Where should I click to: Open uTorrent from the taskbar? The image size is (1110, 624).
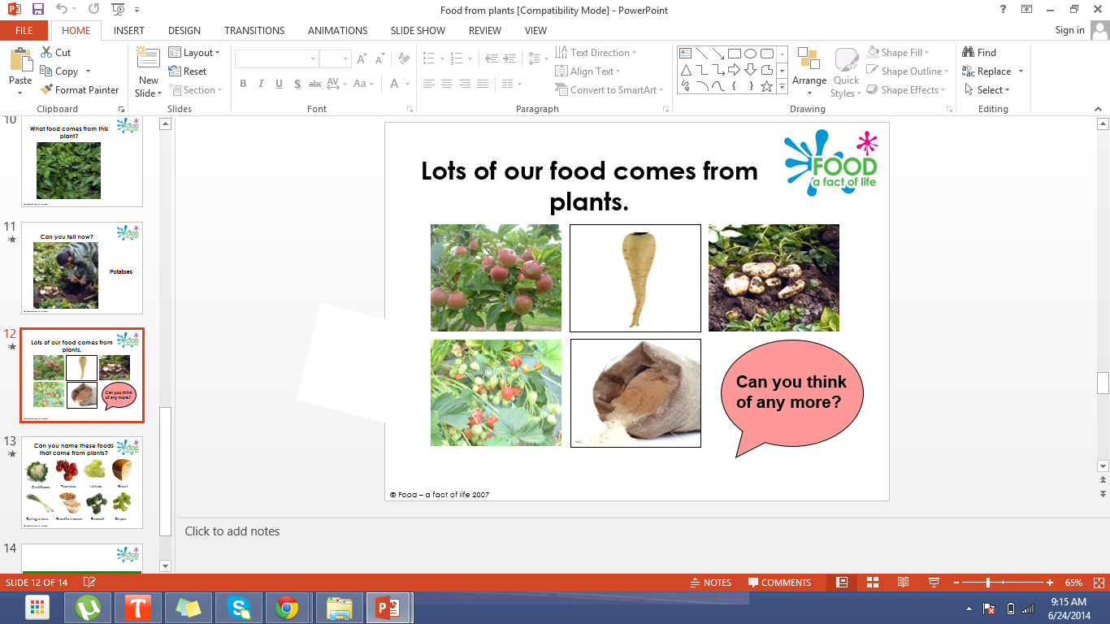(87, 608)
